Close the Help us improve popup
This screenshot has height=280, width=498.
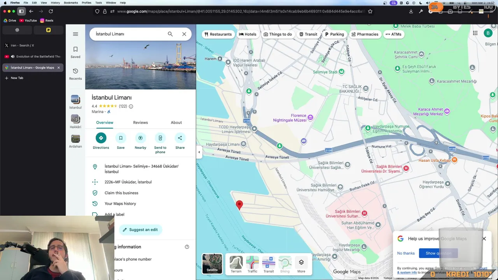[484, 239]
